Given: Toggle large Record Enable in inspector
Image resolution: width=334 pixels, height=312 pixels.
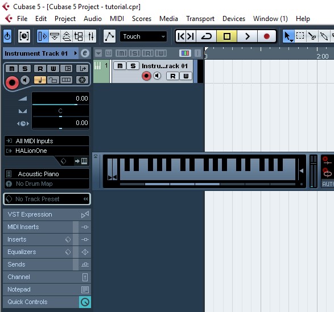Looking at the screenshot, I should (x=12, y=82).
